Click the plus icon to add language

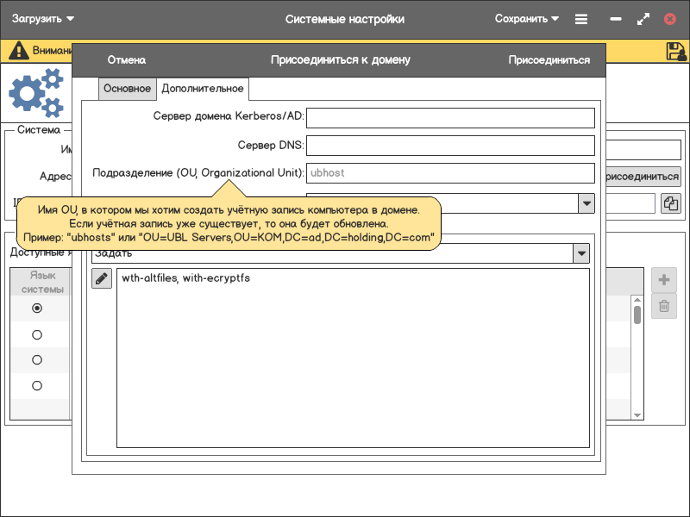[x=663, y=280]
